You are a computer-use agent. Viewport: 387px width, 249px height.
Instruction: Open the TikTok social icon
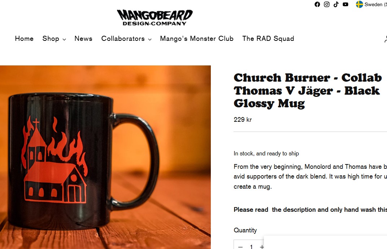tap(336, 4)
